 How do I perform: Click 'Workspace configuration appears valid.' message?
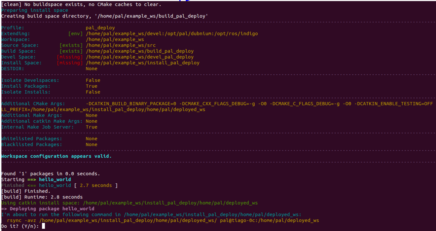tap(56, 156)
